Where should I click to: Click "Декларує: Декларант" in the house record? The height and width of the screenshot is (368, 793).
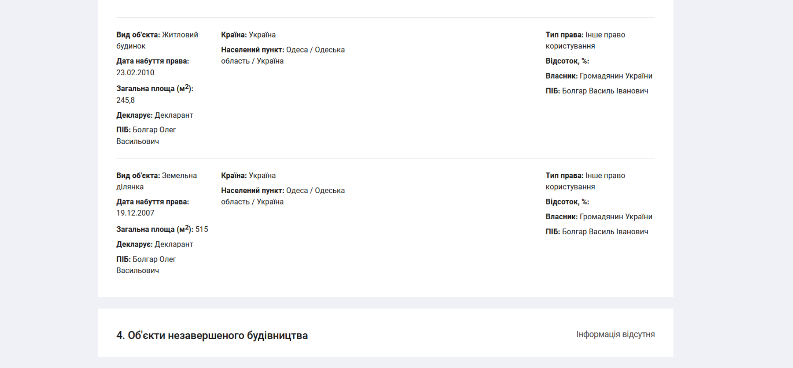coord(154,115)
